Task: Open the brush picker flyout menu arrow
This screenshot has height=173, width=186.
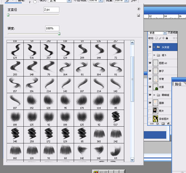Action: pyautogui.click(x=138, y=9)
